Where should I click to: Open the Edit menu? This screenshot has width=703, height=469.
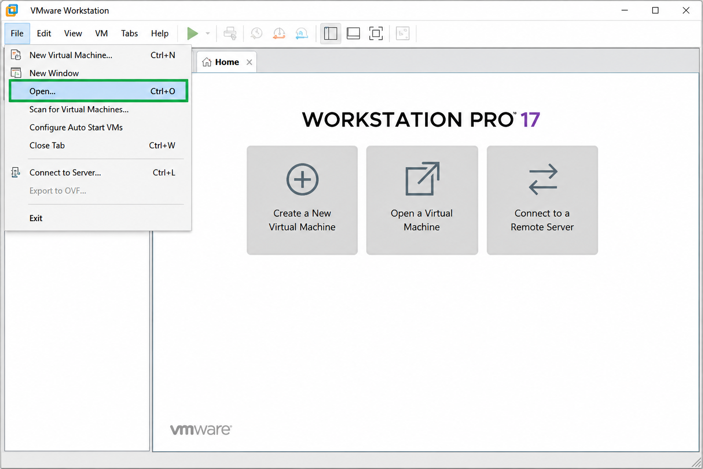click(x=44, y=33)
